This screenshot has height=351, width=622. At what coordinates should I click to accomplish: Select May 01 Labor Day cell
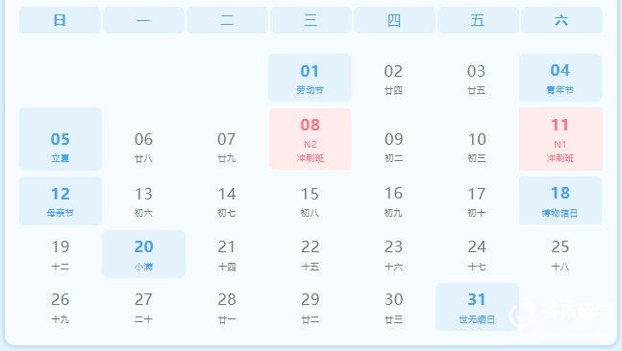pos(310,78)
